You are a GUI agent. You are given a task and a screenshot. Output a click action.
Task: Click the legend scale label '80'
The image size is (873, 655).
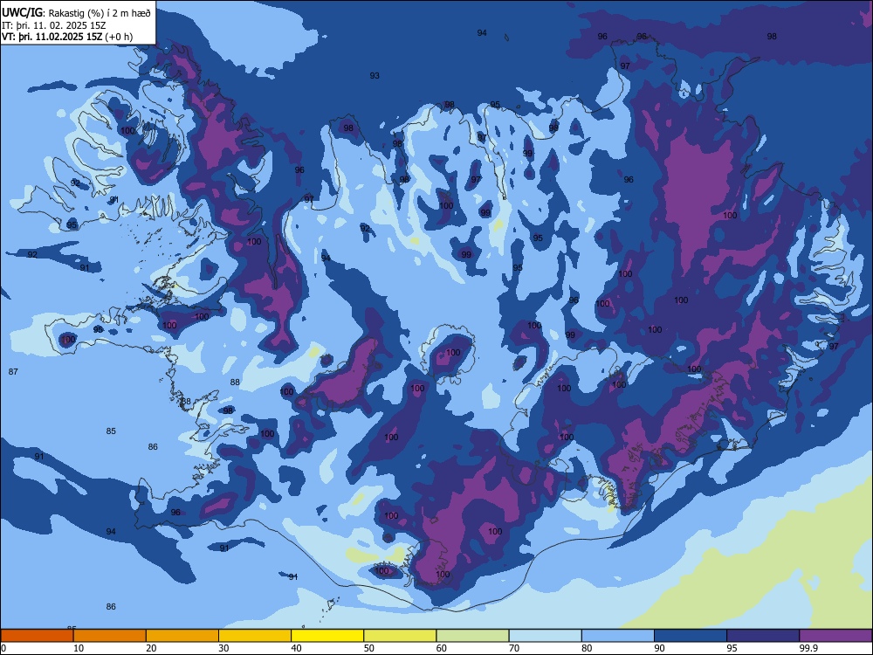pyautogui.click(x=587, y=648)
